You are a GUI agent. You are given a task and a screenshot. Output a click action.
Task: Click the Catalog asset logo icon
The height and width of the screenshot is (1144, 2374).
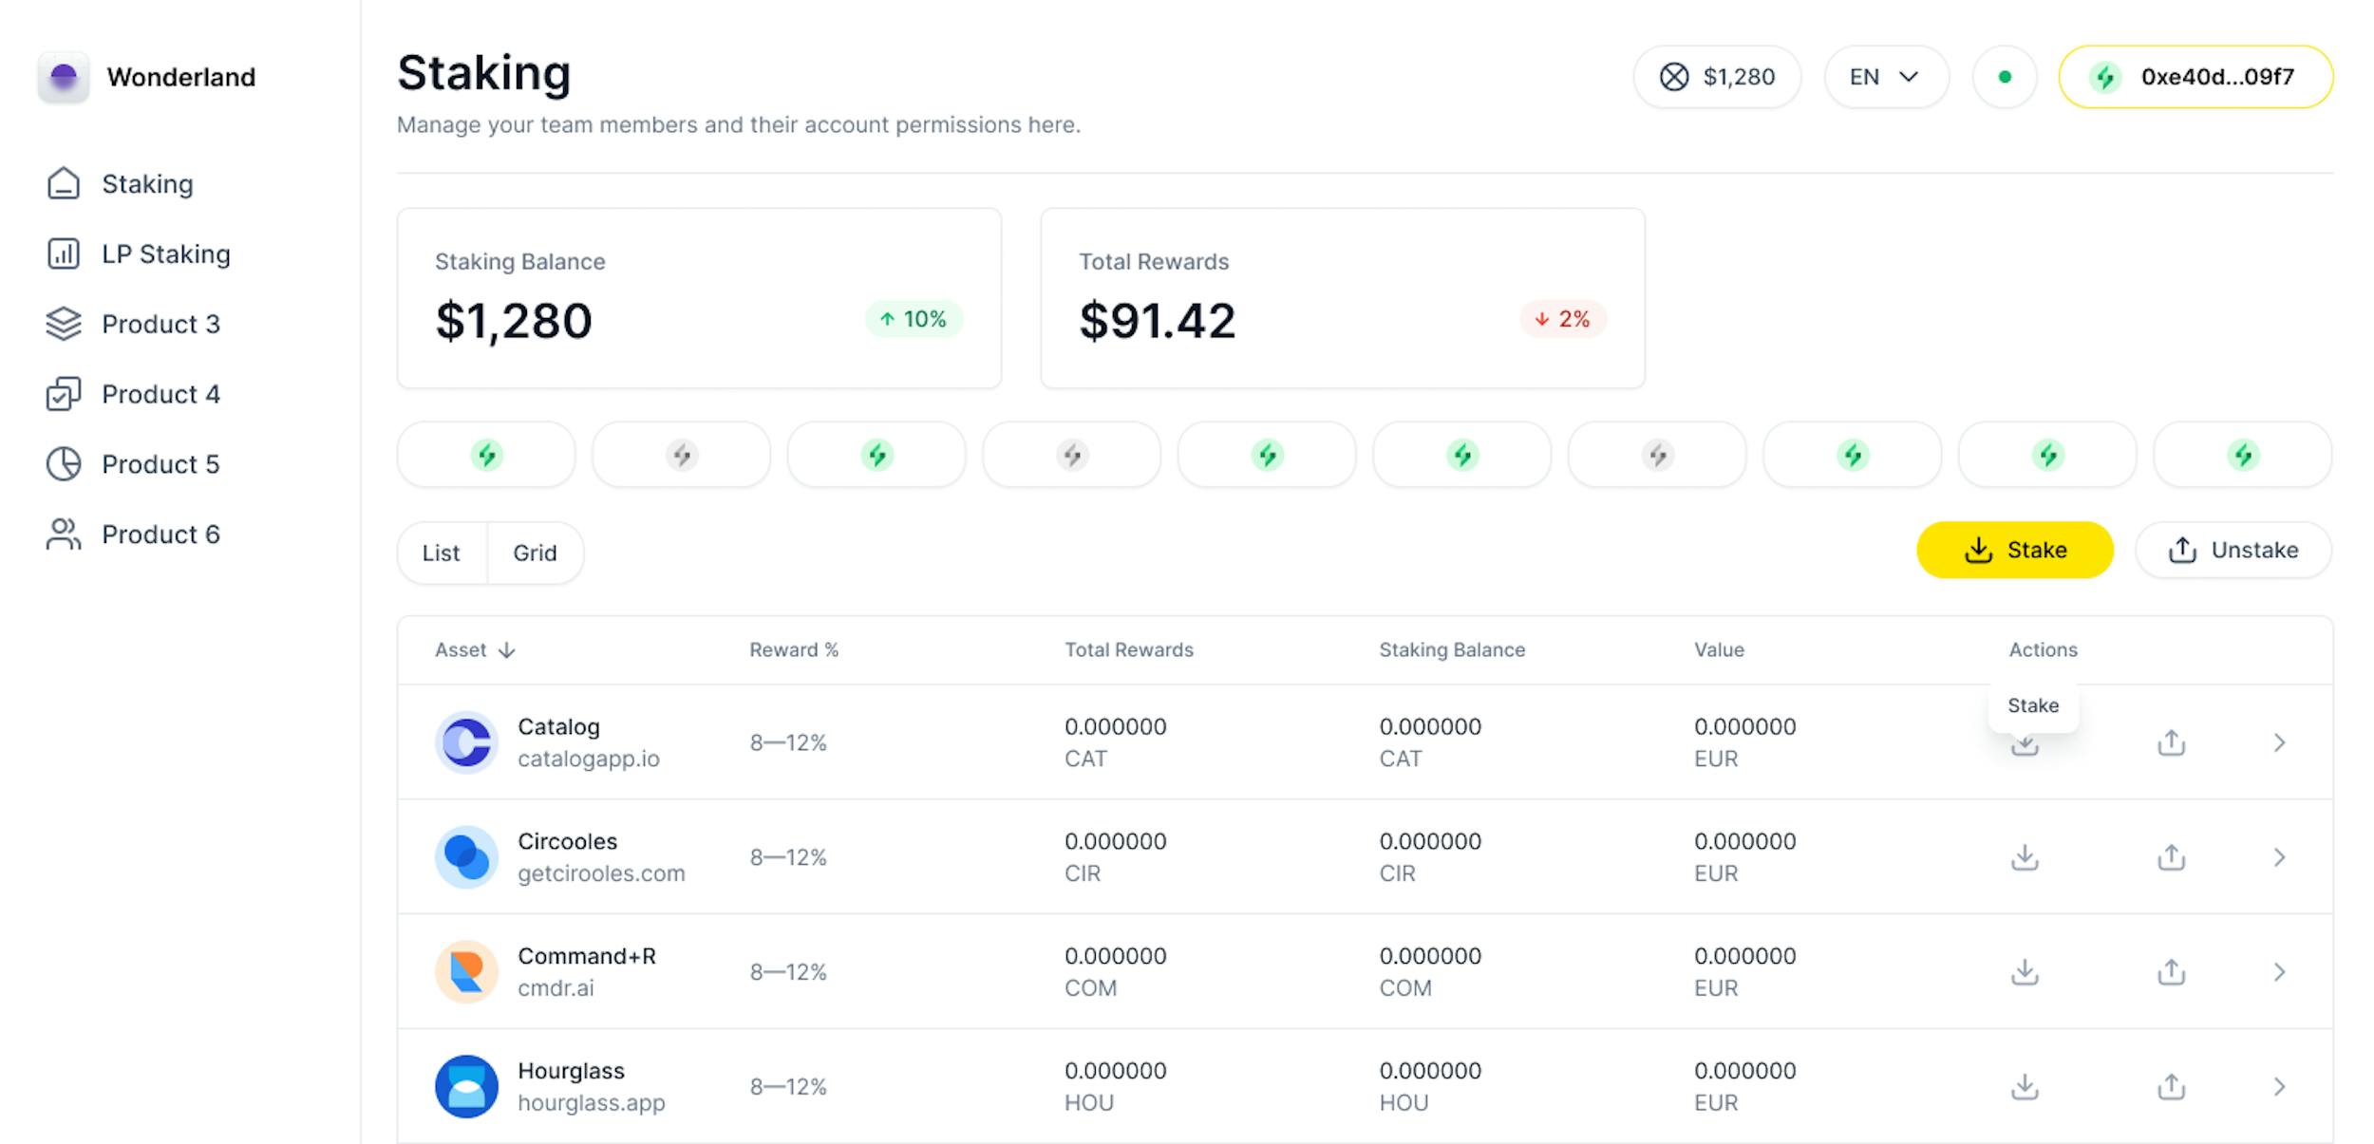point(466,742)
